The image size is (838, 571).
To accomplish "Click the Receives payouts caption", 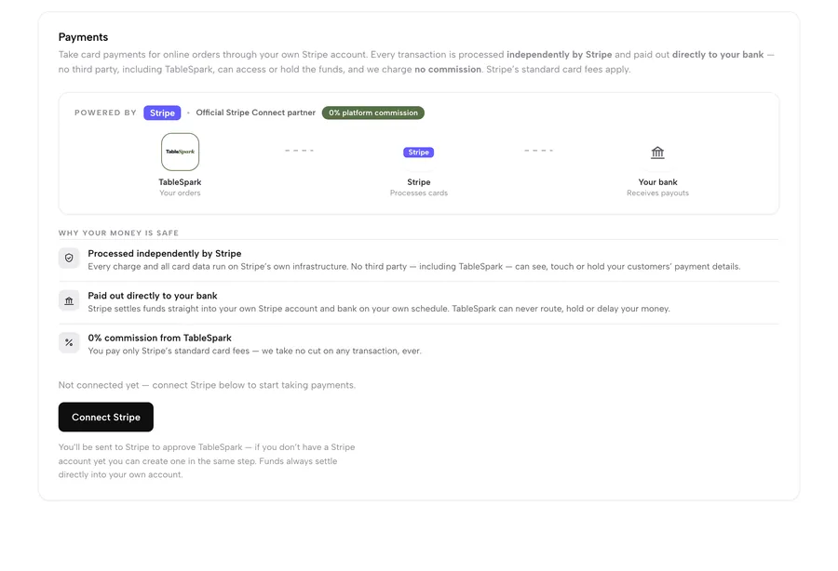I will pyautogui.click(x=657, y=193).
